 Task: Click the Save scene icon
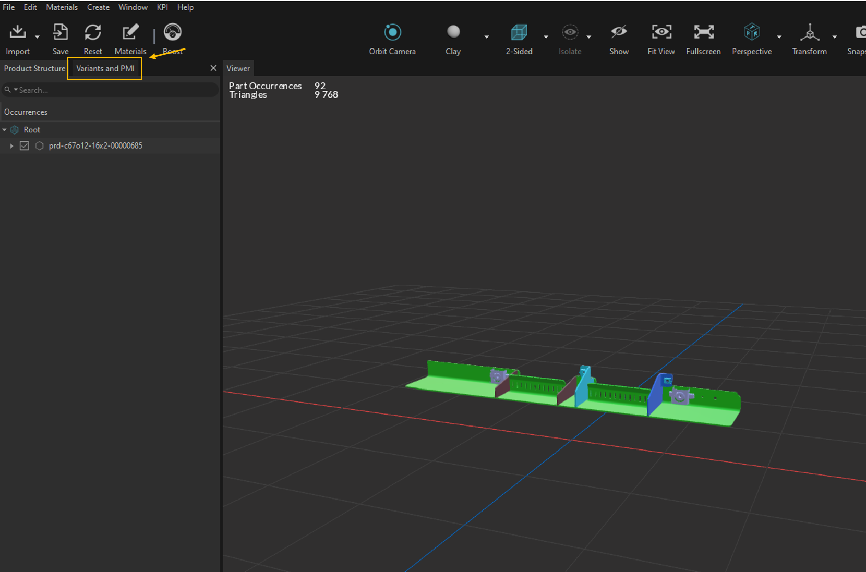point(61,32)
